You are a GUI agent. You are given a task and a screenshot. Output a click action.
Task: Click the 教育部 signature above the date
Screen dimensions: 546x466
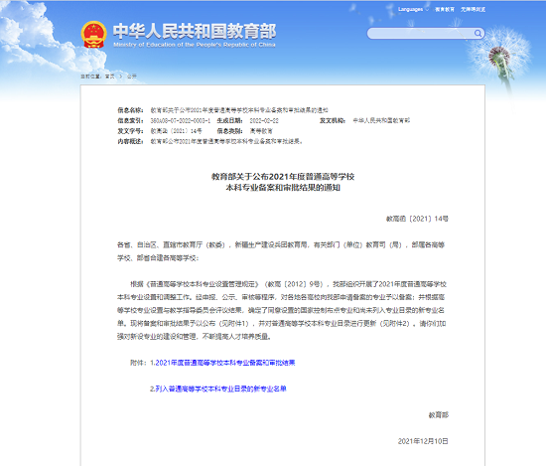(x=438, y=414)
